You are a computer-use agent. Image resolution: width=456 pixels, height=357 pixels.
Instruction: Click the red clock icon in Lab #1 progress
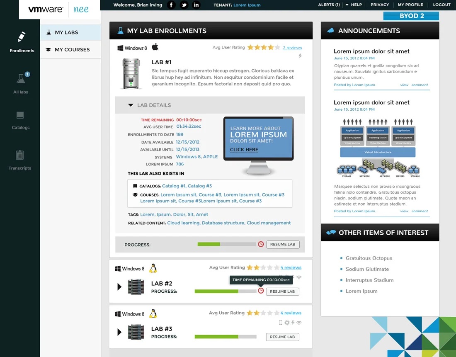[261, 244]
